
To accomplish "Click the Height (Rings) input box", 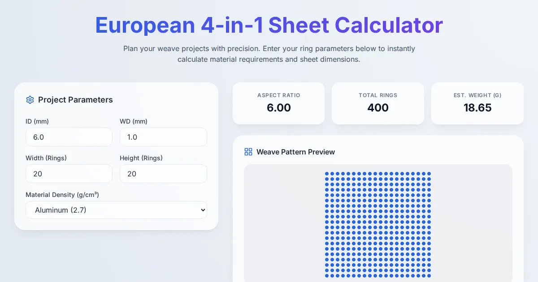I will pos(163,174).
